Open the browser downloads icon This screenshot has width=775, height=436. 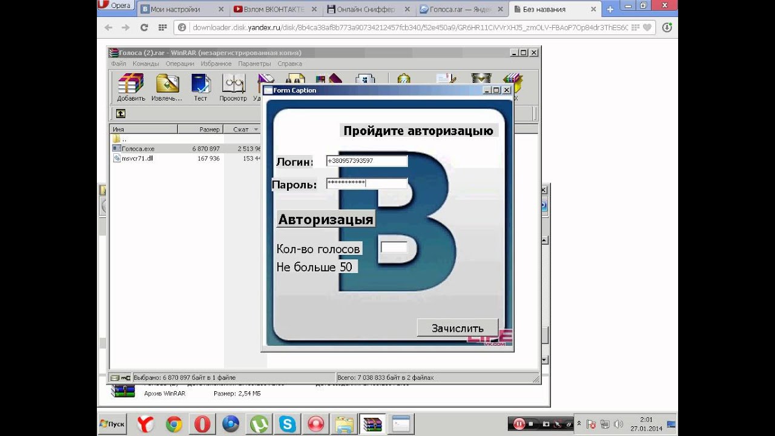(x=667, y=27)
